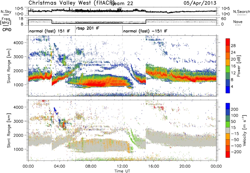This screenshot has width=250, height=173.
Task: Click the date '05/Apr/2013'
Action: pyautogui.click(x=200, y=3)
